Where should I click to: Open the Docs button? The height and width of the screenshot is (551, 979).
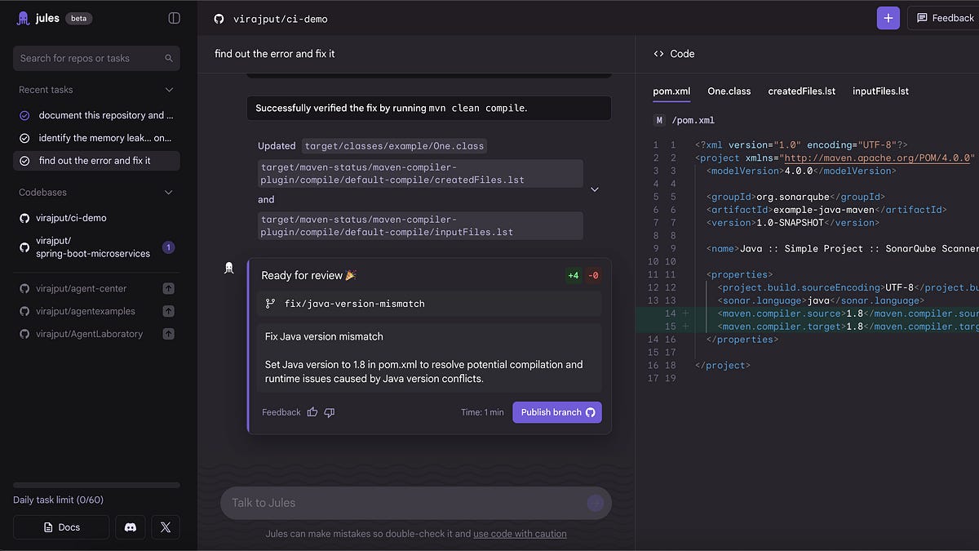pos(61,527)
